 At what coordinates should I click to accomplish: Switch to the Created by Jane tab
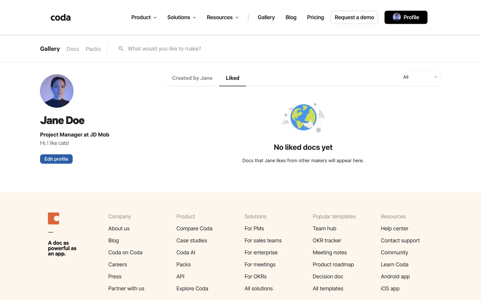point(192,78)
